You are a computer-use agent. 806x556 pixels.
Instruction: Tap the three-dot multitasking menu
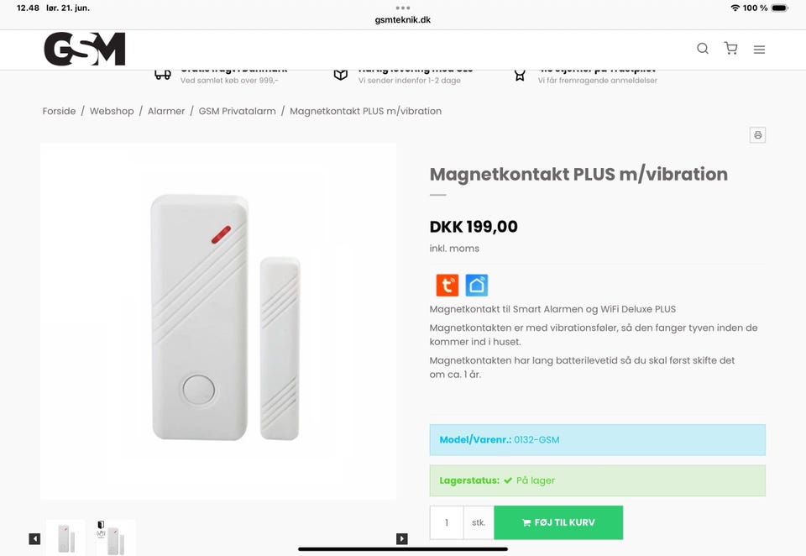coord(403,8)
